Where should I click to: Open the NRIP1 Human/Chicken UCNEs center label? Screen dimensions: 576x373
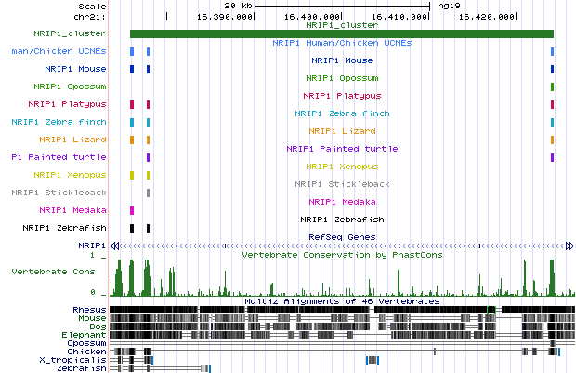(x=341, y=43)
